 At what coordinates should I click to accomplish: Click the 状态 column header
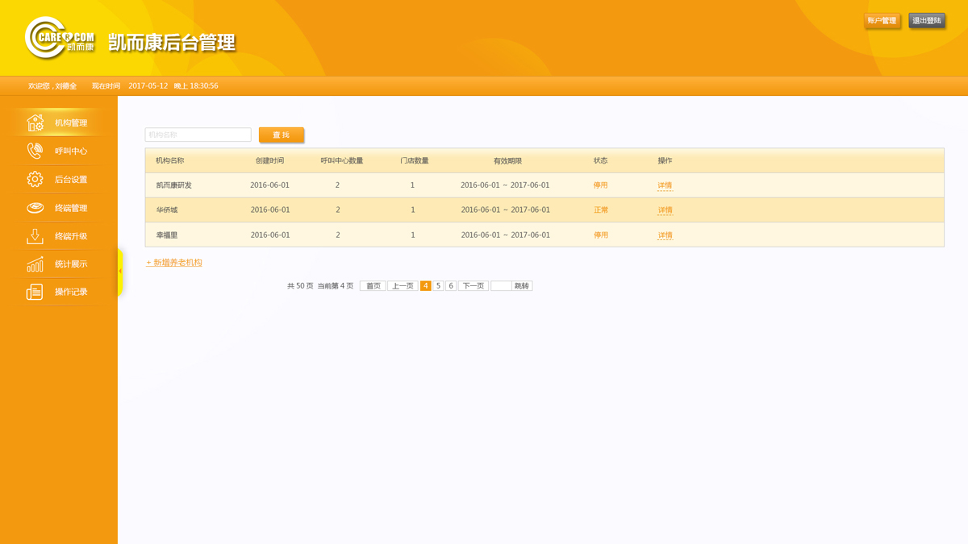tap(601, 161)
